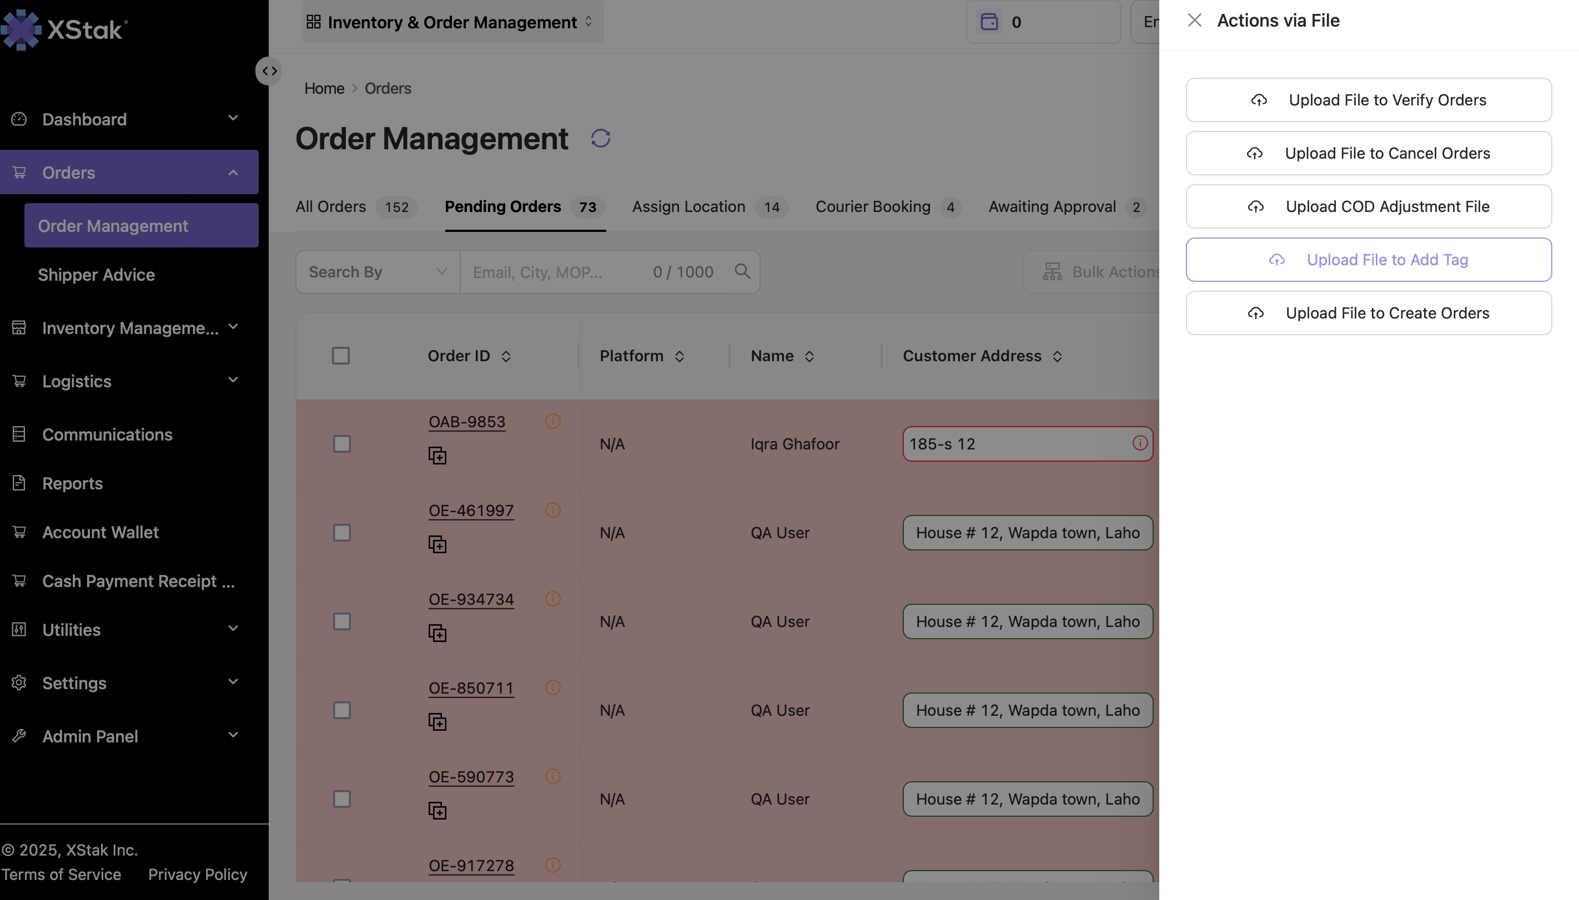Image resolution: width=1579 pixels, height=900 pixels.
Task: Click the copy icon under OAB-9853
Action: pyautogui.click(x=438, y=456)
